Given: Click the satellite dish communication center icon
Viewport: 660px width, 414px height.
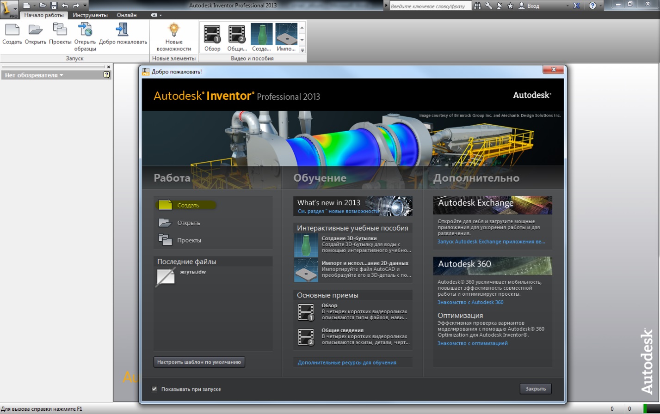Looking at the screenshot, I should click(x=500, y=6).
